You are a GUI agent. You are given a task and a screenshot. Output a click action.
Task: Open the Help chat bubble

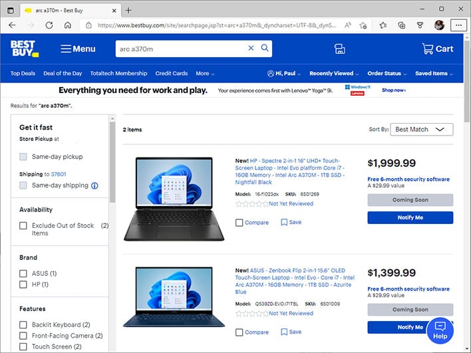coord(440,330)
